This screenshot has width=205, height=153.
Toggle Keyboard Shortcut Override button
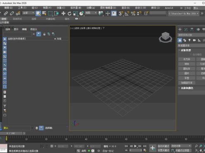114,13
